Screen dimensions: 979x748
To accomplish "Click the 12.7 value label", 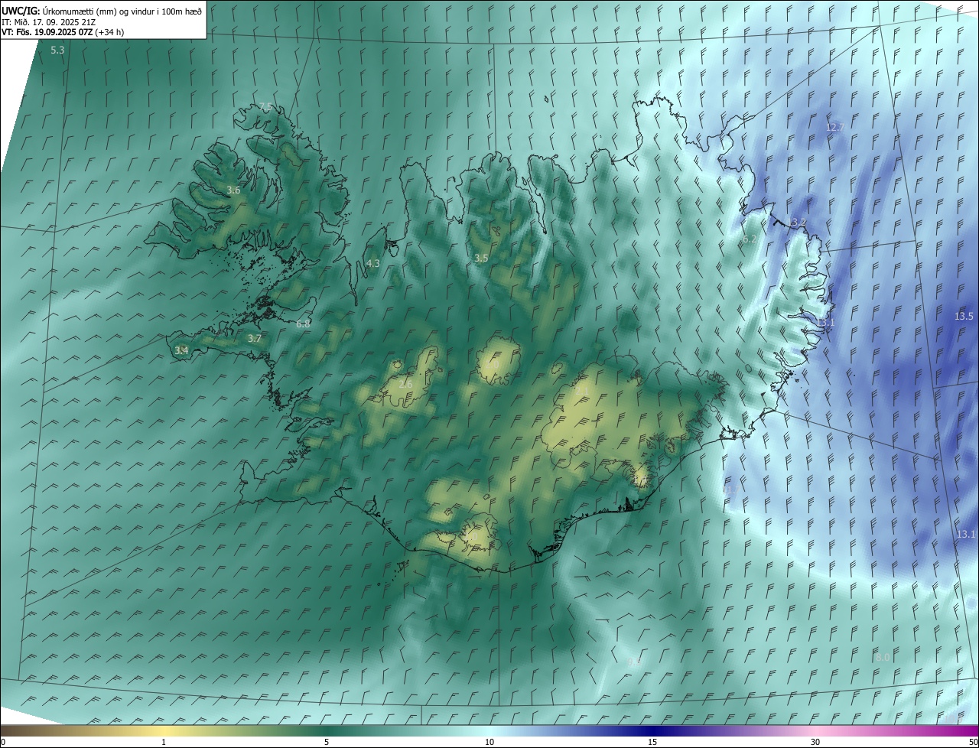I will (x=835, y=127).
